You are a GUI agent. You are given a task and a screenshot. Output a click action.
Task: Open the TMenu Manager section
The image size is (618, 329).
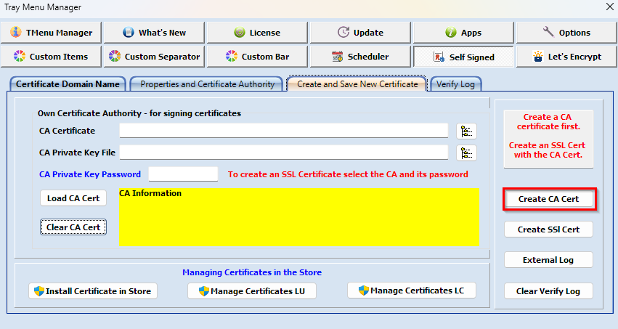pos(51,32)
